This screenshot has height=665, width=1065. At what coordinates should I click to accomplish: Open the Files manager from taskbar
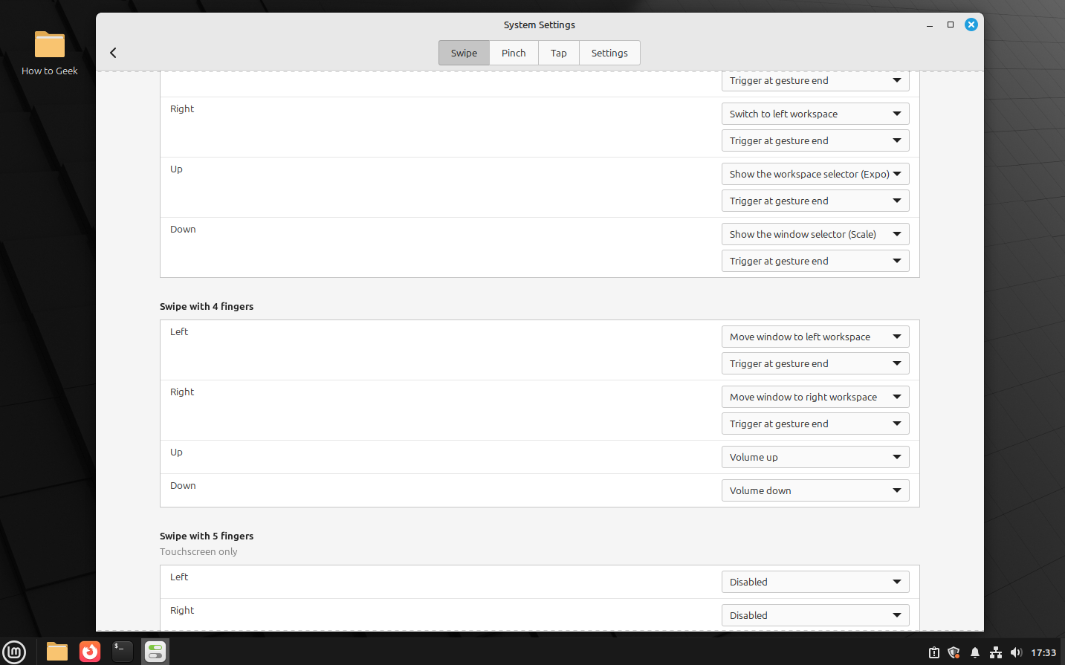(x=56, y=652)
